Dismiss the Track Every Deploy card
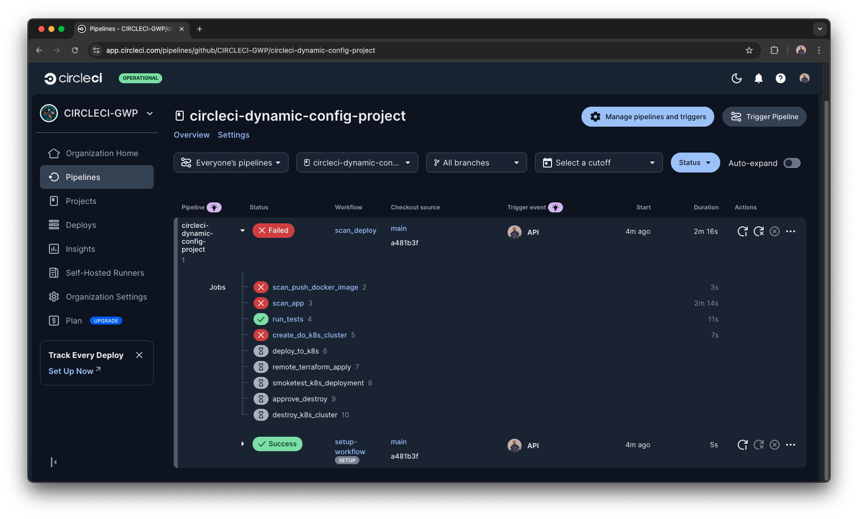The image size is (858, 519). 139,355
